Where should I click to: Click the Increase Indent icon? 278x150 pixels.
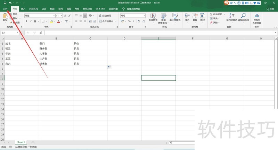[x=95, y=21]
